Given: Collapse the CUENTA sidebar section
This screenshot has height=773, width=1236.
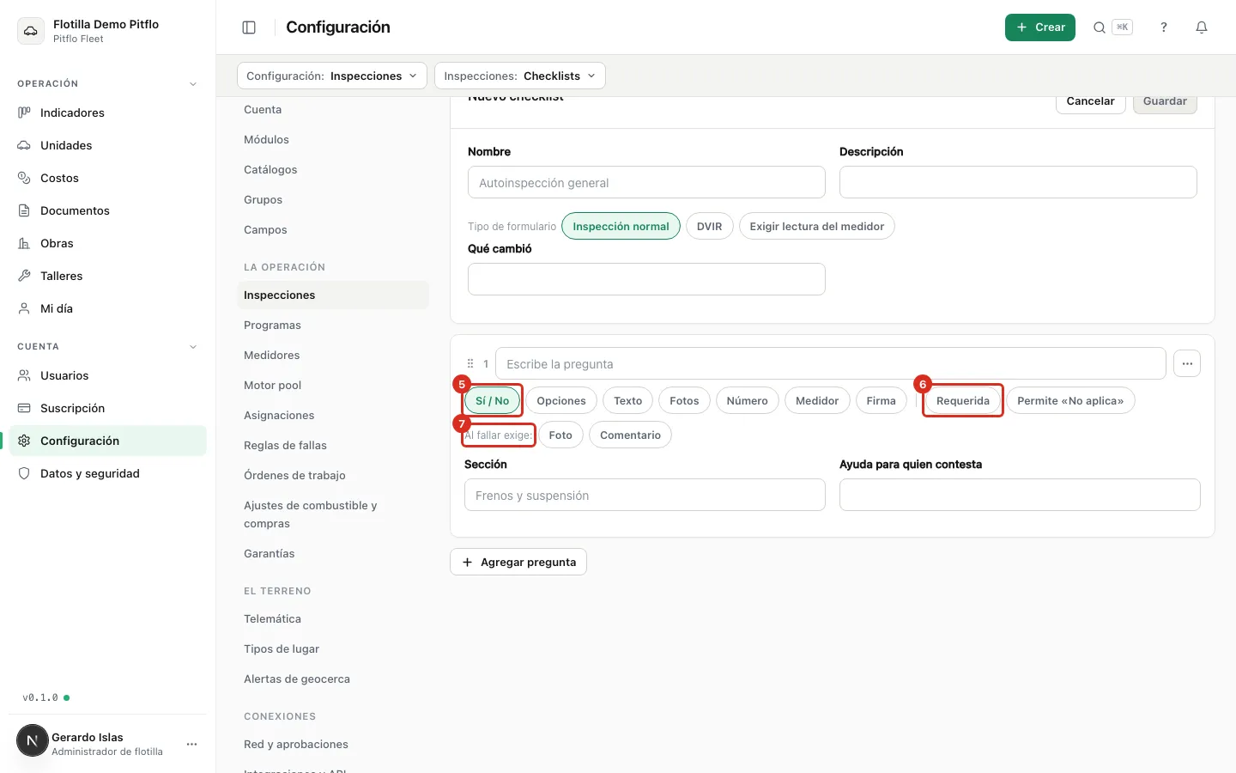Looking at the screenshot, I should (193, 347).
